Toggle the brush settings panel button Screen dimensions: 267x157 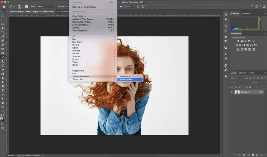[x=26, y=6]
